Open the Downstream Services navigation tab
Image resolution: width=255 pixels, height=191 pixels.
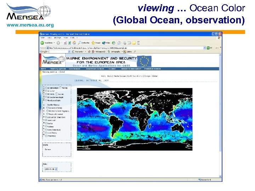pos(95,69)
